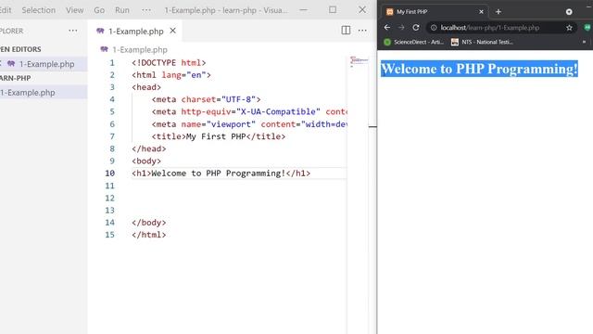Image resolution: width=593 pixels, height=334 pixels.
Task: Open the ScienceDirect bookmark
Action: click(414, 42)
